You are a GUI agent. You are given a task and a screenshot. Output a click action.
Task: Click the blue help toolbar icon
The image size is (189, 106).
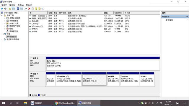coord(18,9)
